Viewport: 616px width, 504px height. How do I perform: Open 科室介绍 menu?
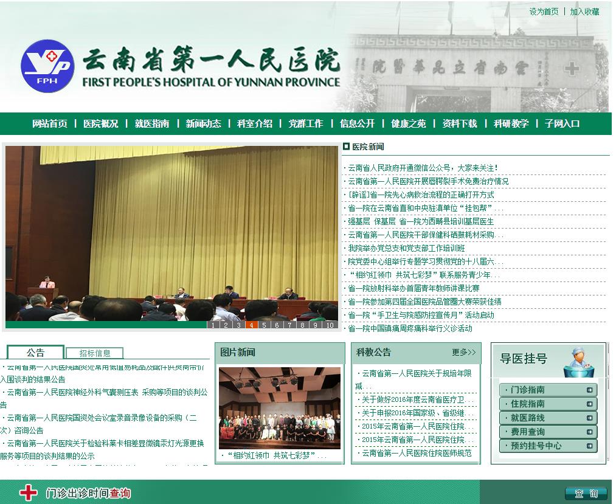(x=255, y=124)
